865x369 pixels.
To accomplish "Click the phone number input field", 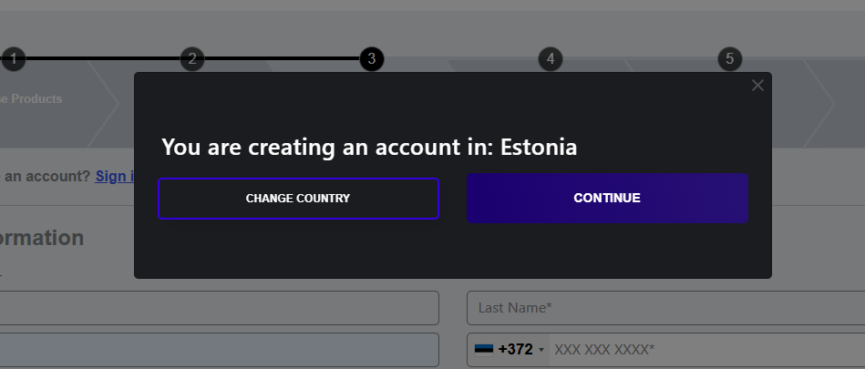I will 706,350.
